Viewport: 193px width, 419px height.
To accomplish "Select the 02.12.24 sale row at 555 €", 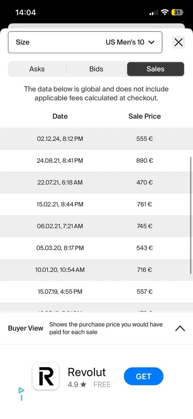I will tap(97, 139).
